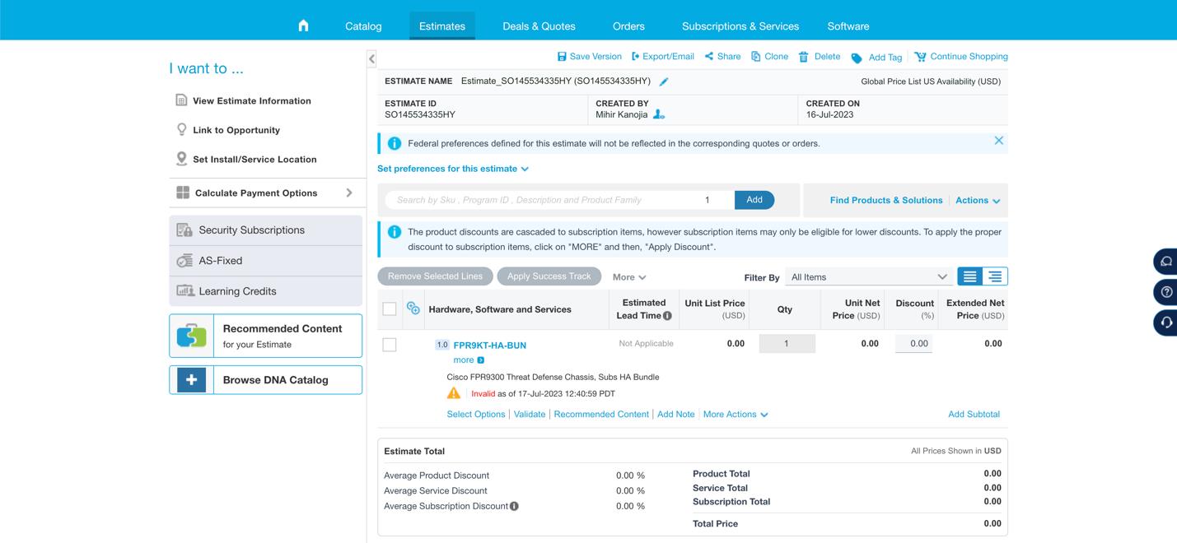1177x543 pixels.
Task: Open Deals & Quotes tab
Action: pos(539,26)
